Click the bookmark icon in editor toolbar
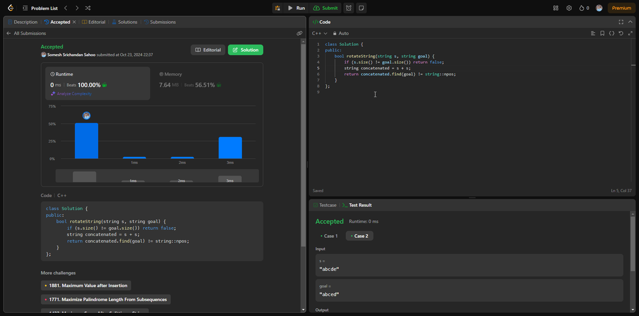639x316 pixels. (602, 33)
